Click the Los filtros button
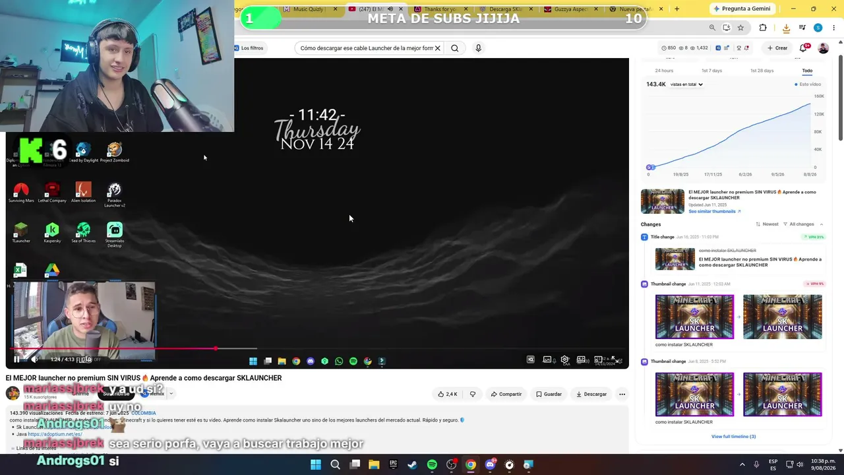This screenshot has width=844, height=475. pos(249,48)
